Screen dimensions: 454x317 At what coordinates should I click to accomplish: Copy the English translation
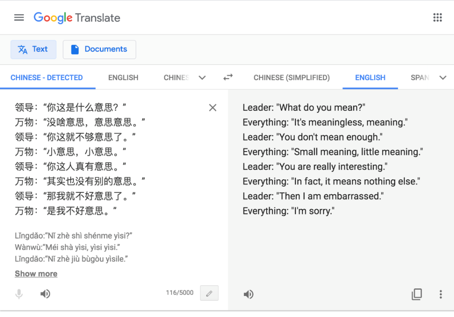[x=417, y=294]
